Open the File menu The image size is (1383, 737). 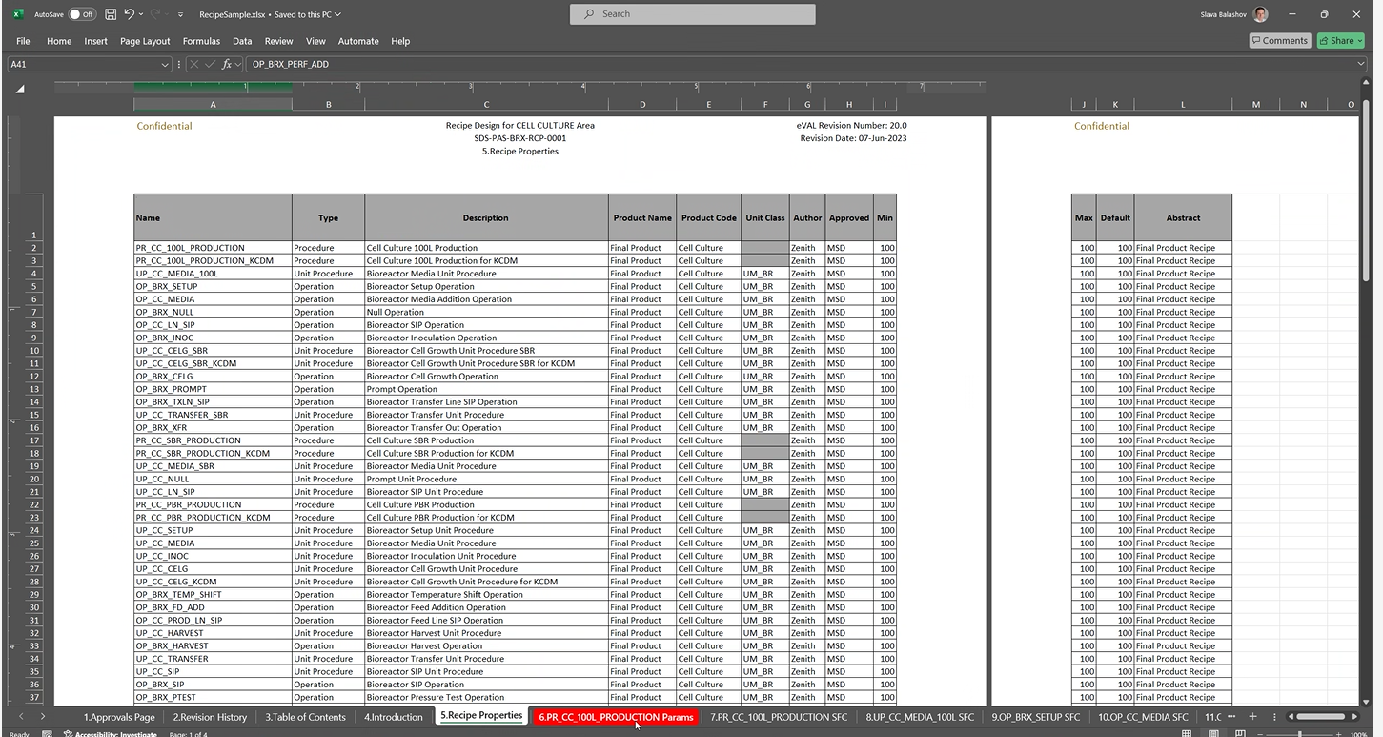(23, 41)
